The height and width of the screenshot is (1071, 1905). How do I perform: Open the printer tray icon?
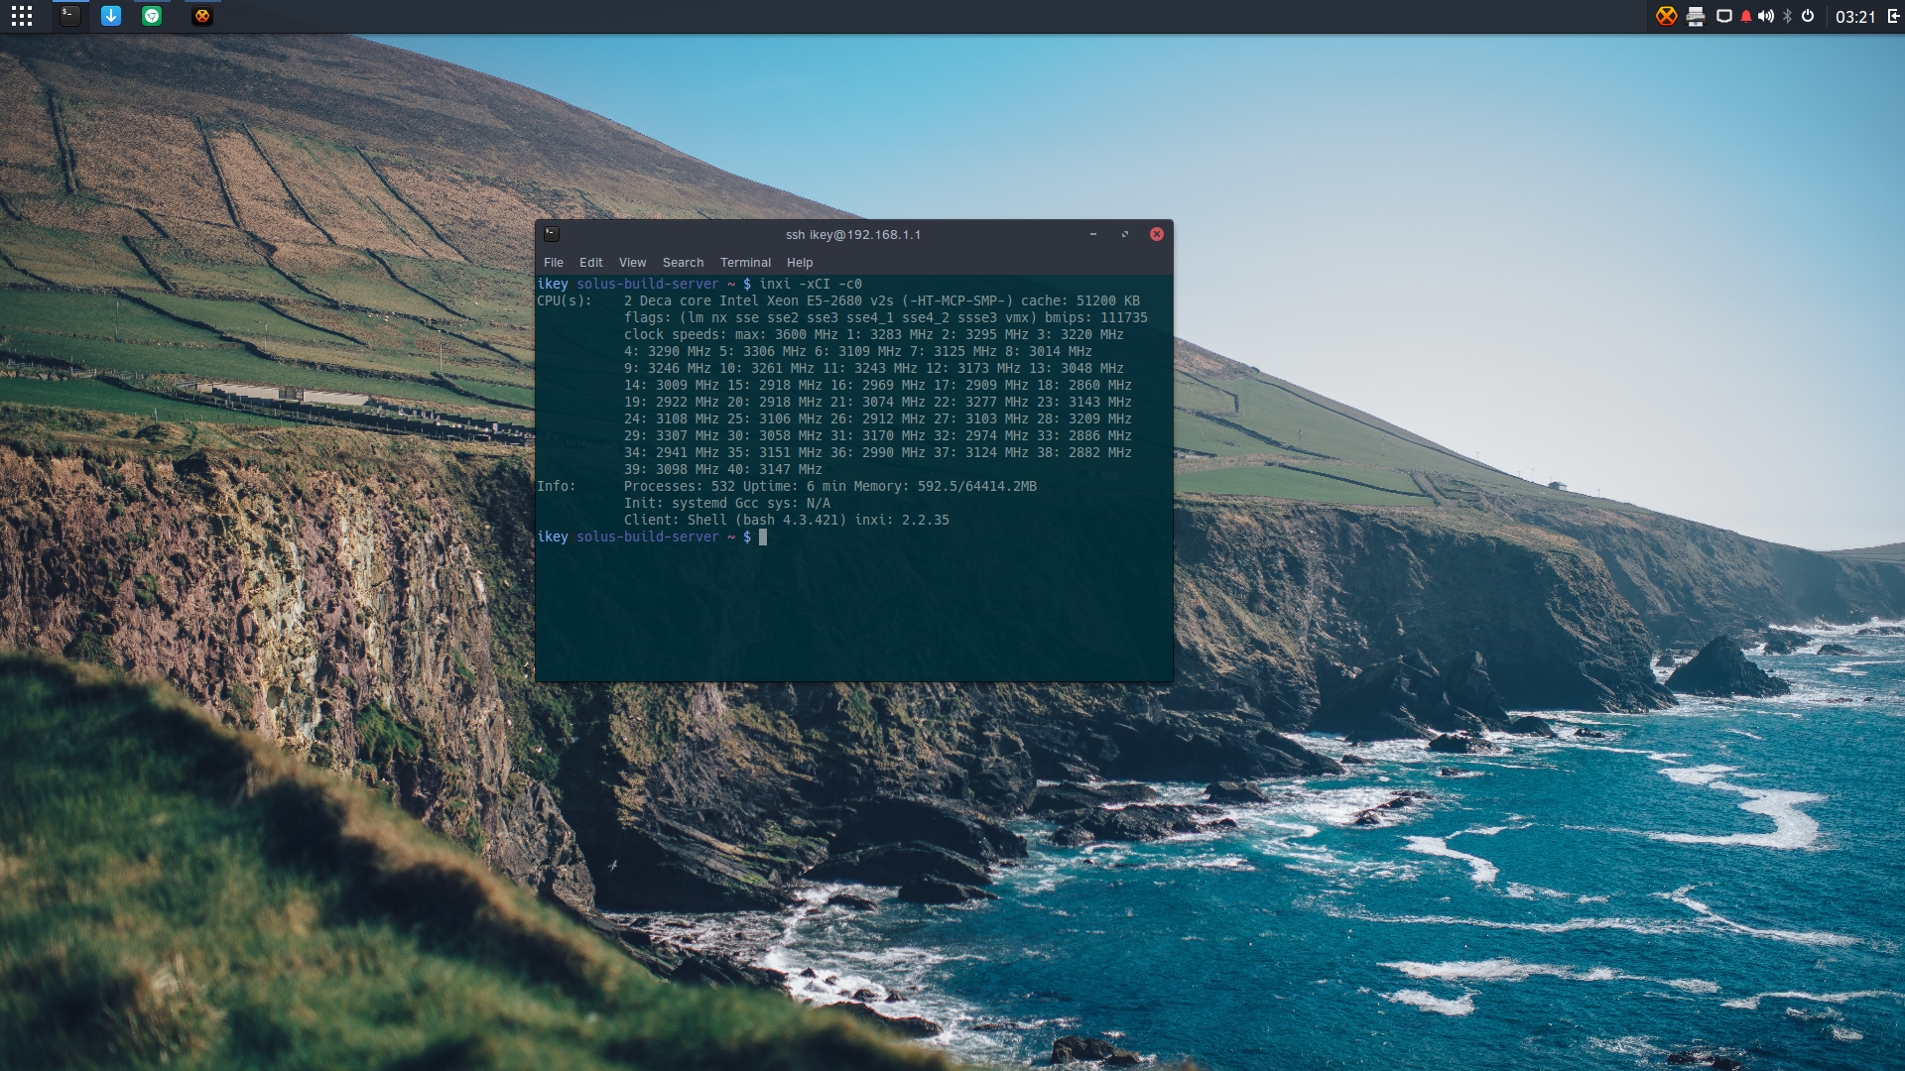[x=1696, y=16]
